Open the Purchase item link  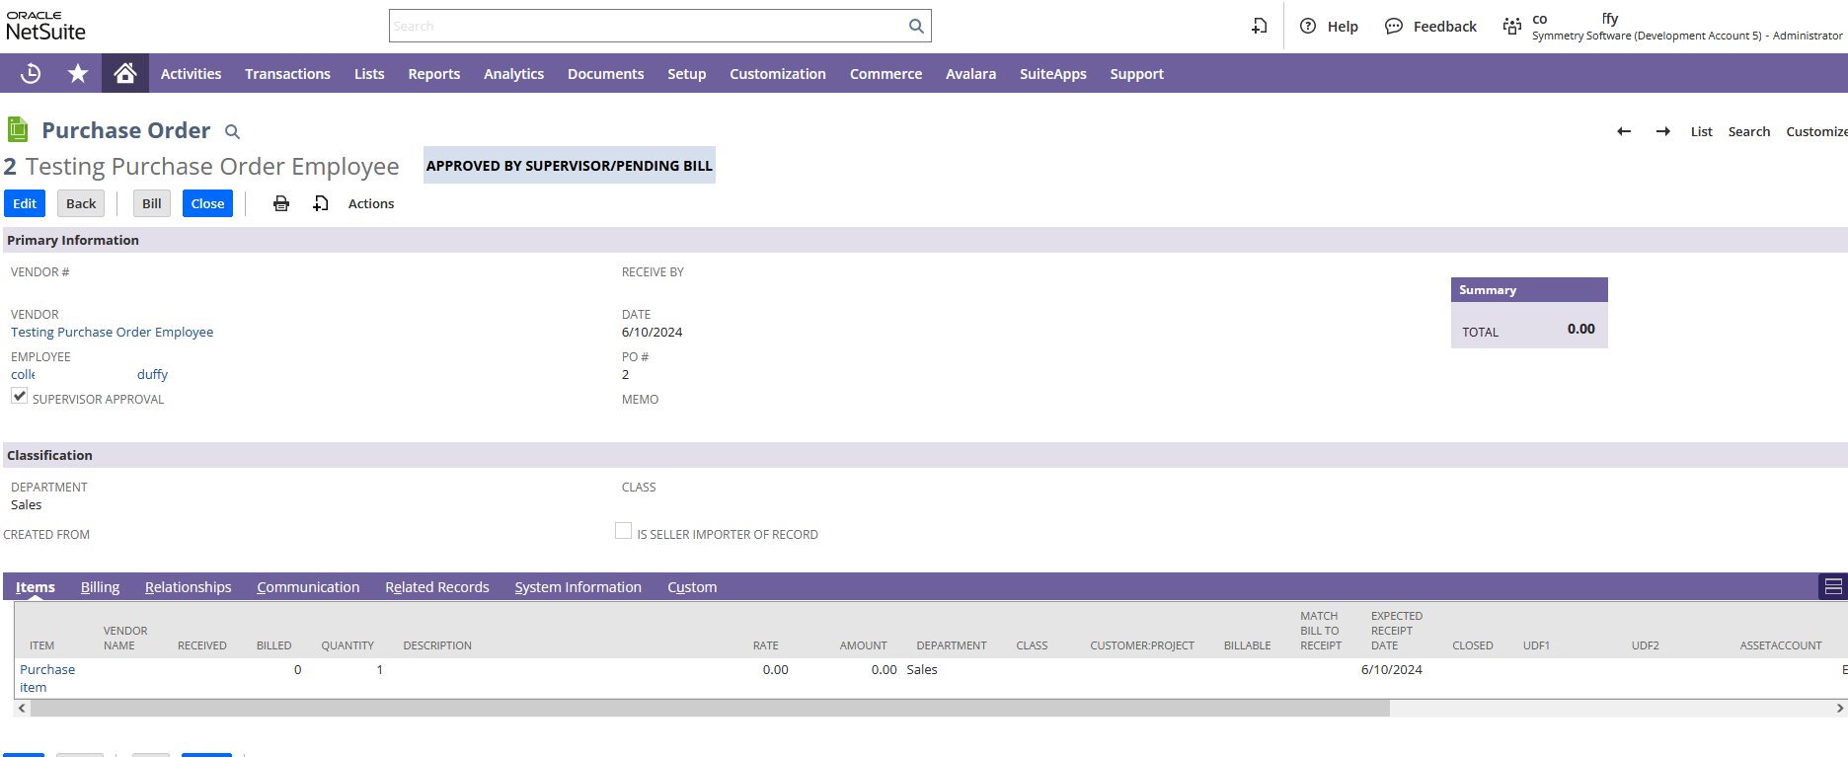[47, 678]
